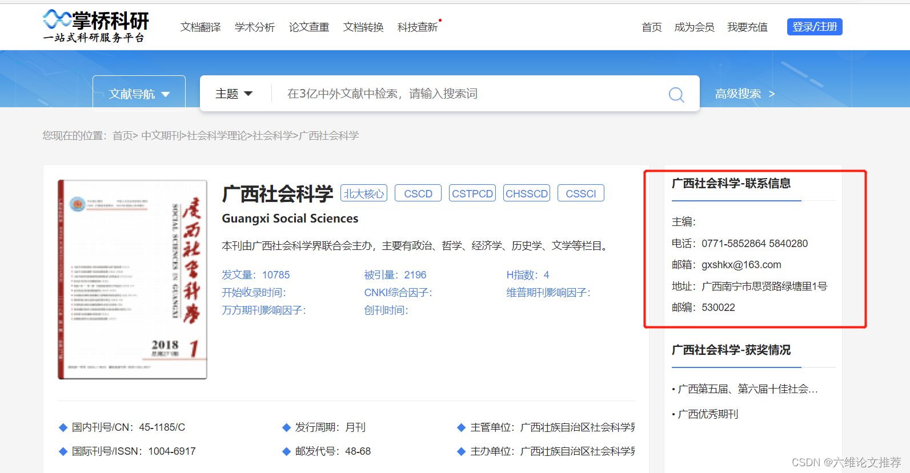Click the Guangxi Social Sciences subtitle
The width and height of the screenshot is (910, 473).
coord(290,219)
